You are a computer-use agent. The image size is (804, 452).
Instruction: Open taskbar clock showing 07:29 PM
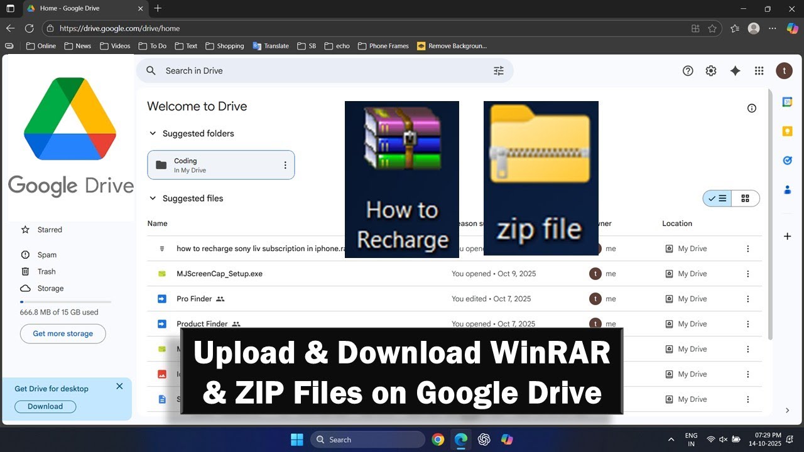click(x=764, y=439)
